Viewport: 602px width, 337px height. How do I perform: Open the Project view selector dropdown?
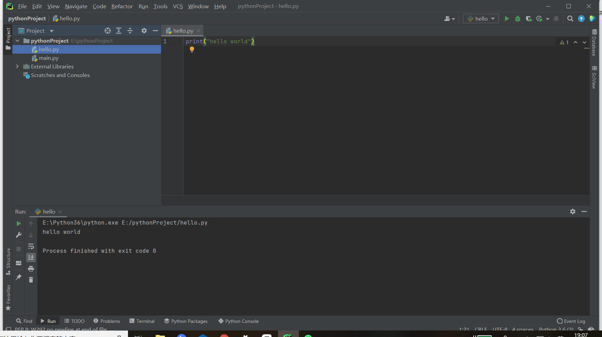tap(36, 31)
